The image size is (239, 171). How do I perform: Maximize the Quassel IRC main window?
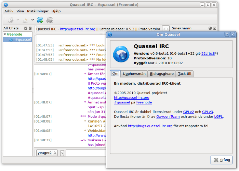tap(208, 5)
